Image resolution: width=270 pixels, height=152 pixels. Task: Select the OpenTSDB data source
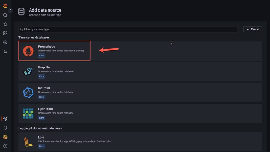tap(140, 113)
